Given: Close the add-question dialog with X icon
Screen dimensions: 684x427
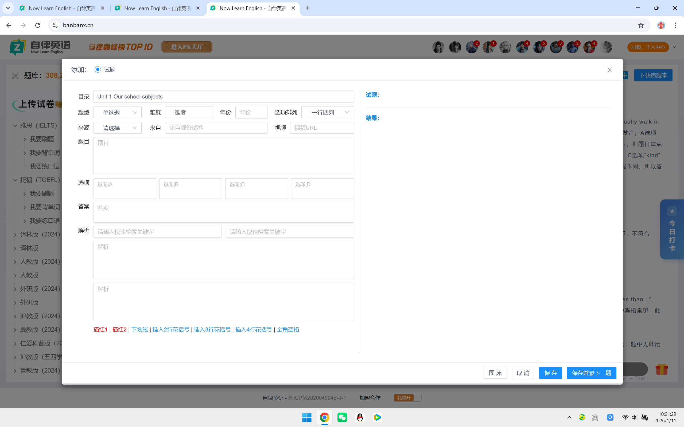Looking at the screenshot, I should (x=609, y=70).
